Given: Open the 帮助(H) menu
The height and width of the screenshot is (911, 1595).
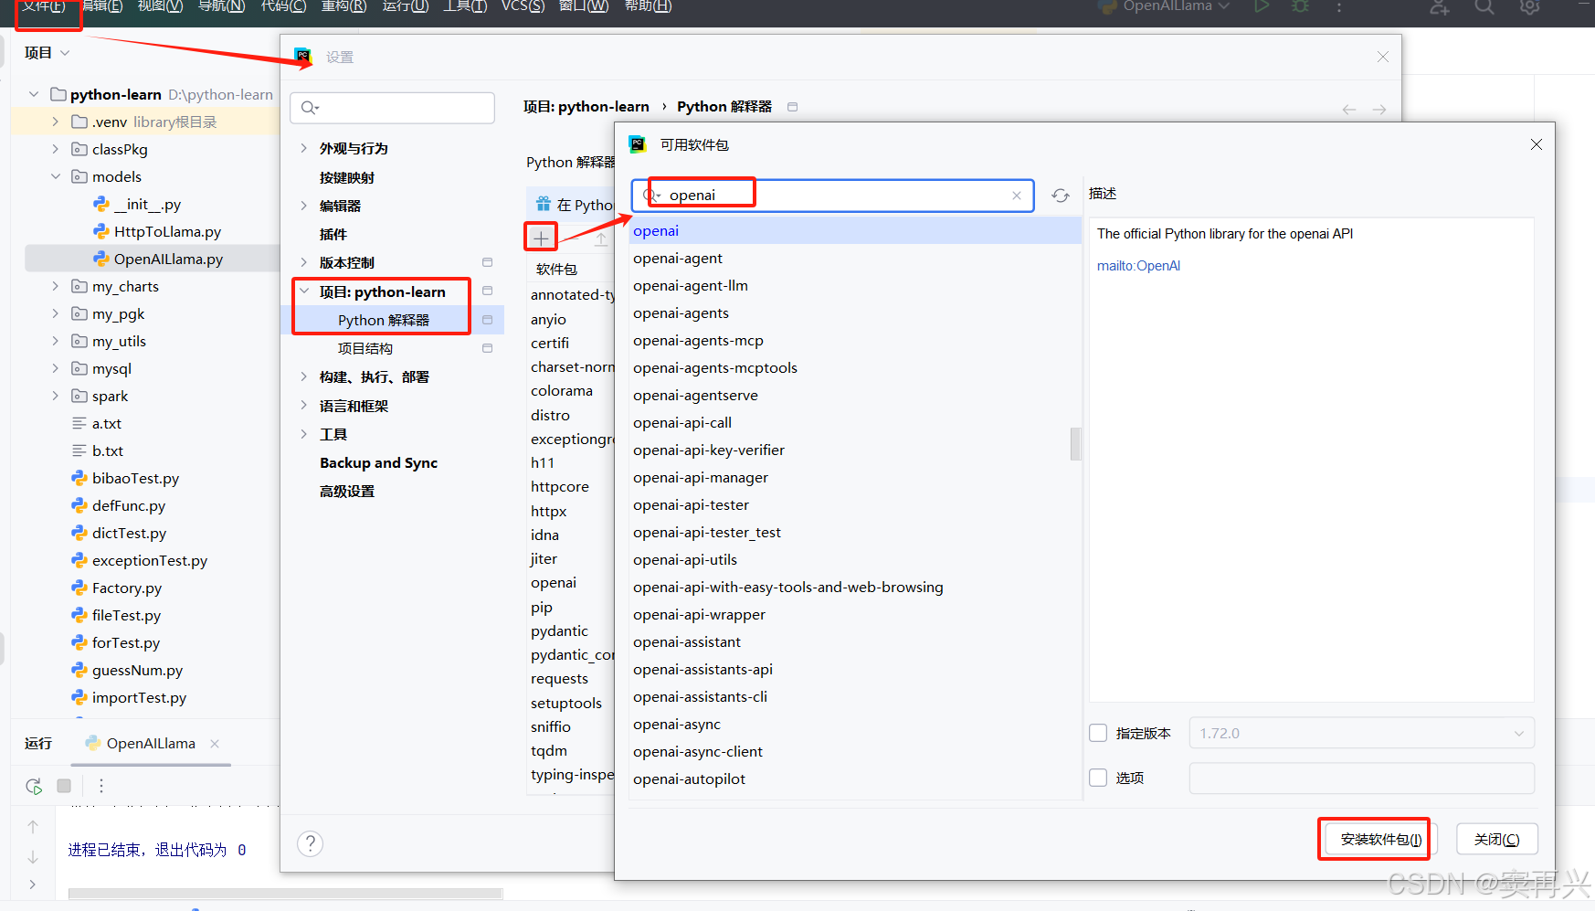Looking at the screenshot, I should (x=648, y=6).
